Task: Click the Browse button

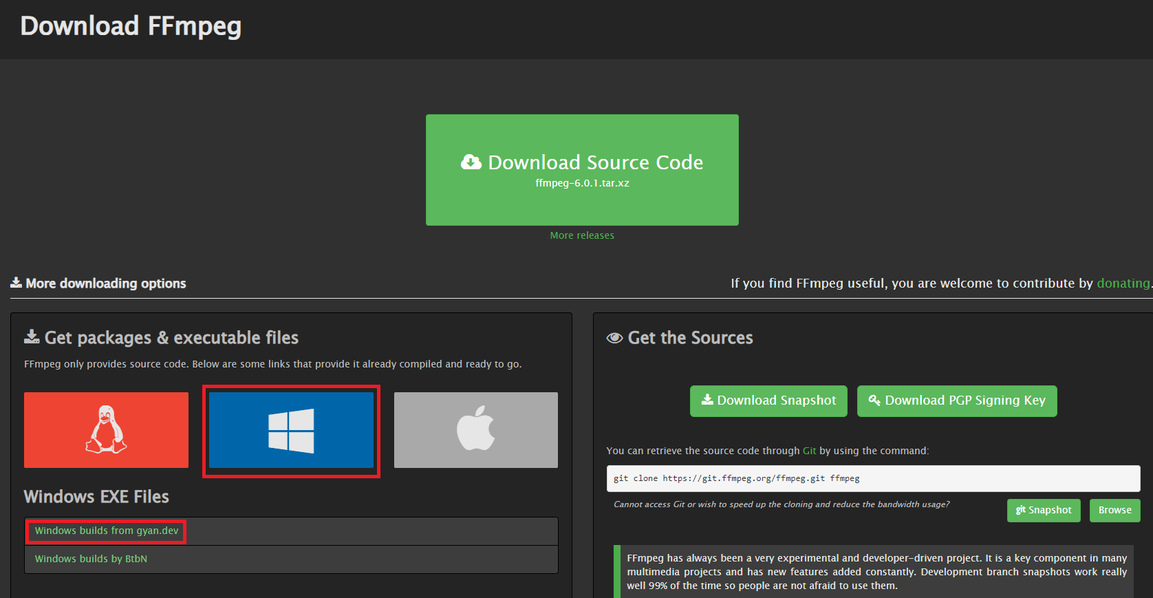Action: (1114, 510)
